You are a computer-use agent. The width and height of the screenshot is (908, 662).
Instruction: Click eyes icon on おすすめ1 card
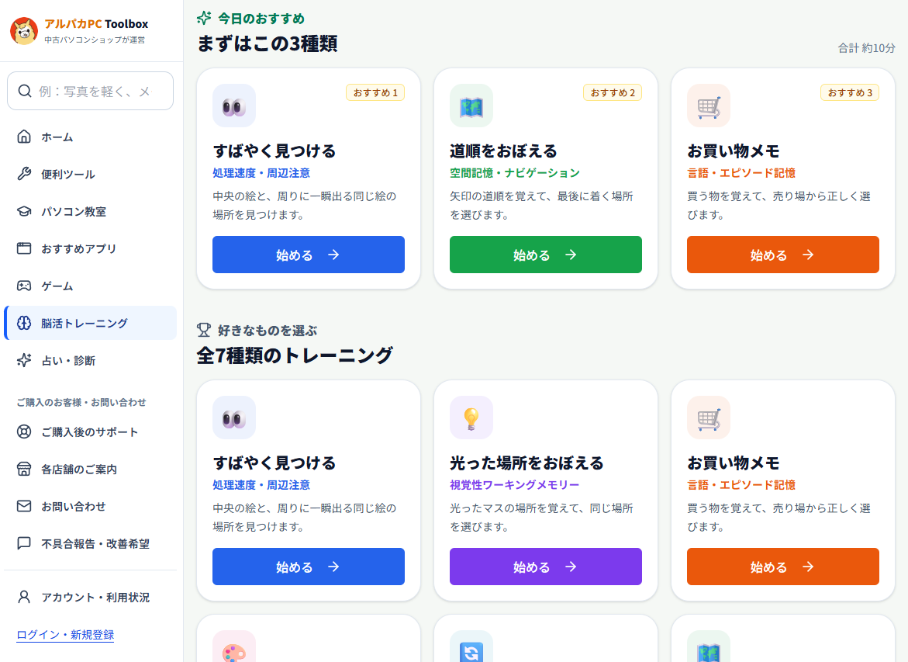click(x=234, y=106)
